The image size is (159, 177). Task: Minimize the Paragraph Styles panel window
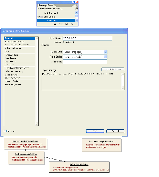point(73,2)
